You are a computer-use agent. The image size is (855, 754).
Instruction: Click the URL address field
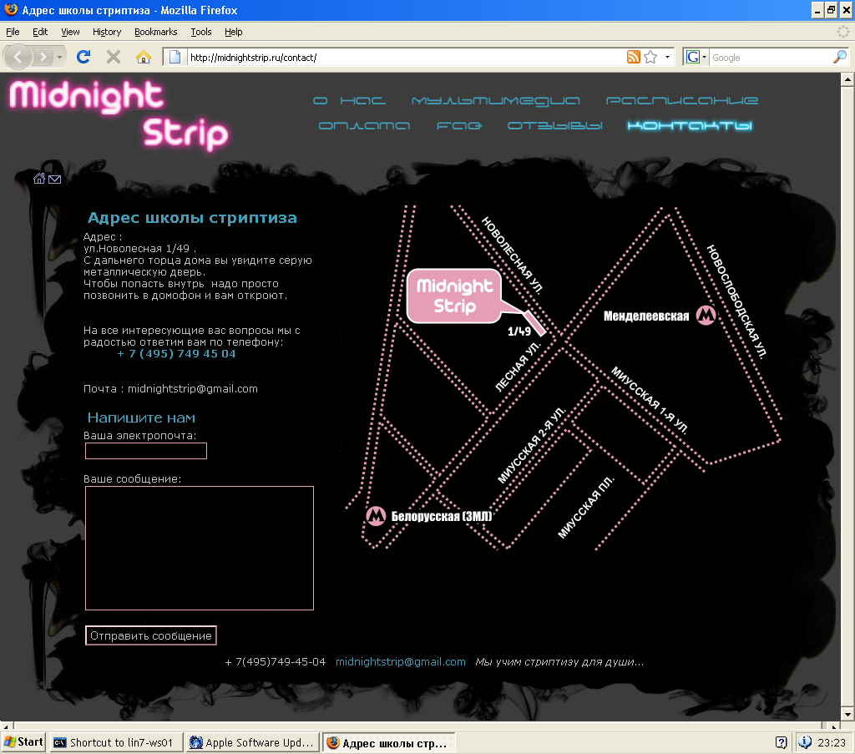[406, 58]
